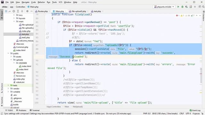Viewport: 205px width, 115px height.
Task: Close the test.php tab
Action: point(102,11)
